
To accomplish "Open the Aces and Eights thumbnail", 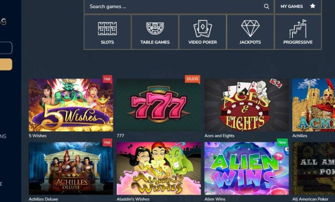I will pyautogui.click(x=247, y=105).
